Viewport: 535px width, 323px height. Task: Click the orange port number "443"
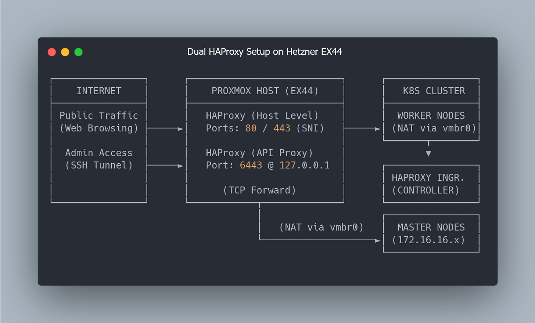coord(282,128)
